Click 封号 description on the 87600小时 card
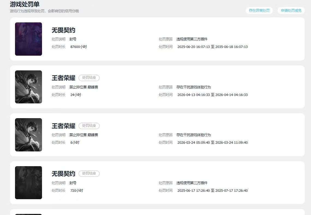This screenshot has height=215, width=311. [x=73, y=39]
